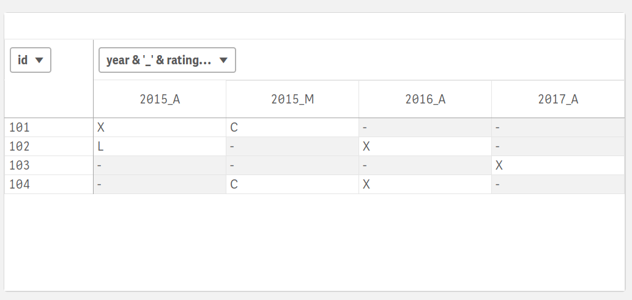Click X value for 101 under 2015_A

(101, 128)
